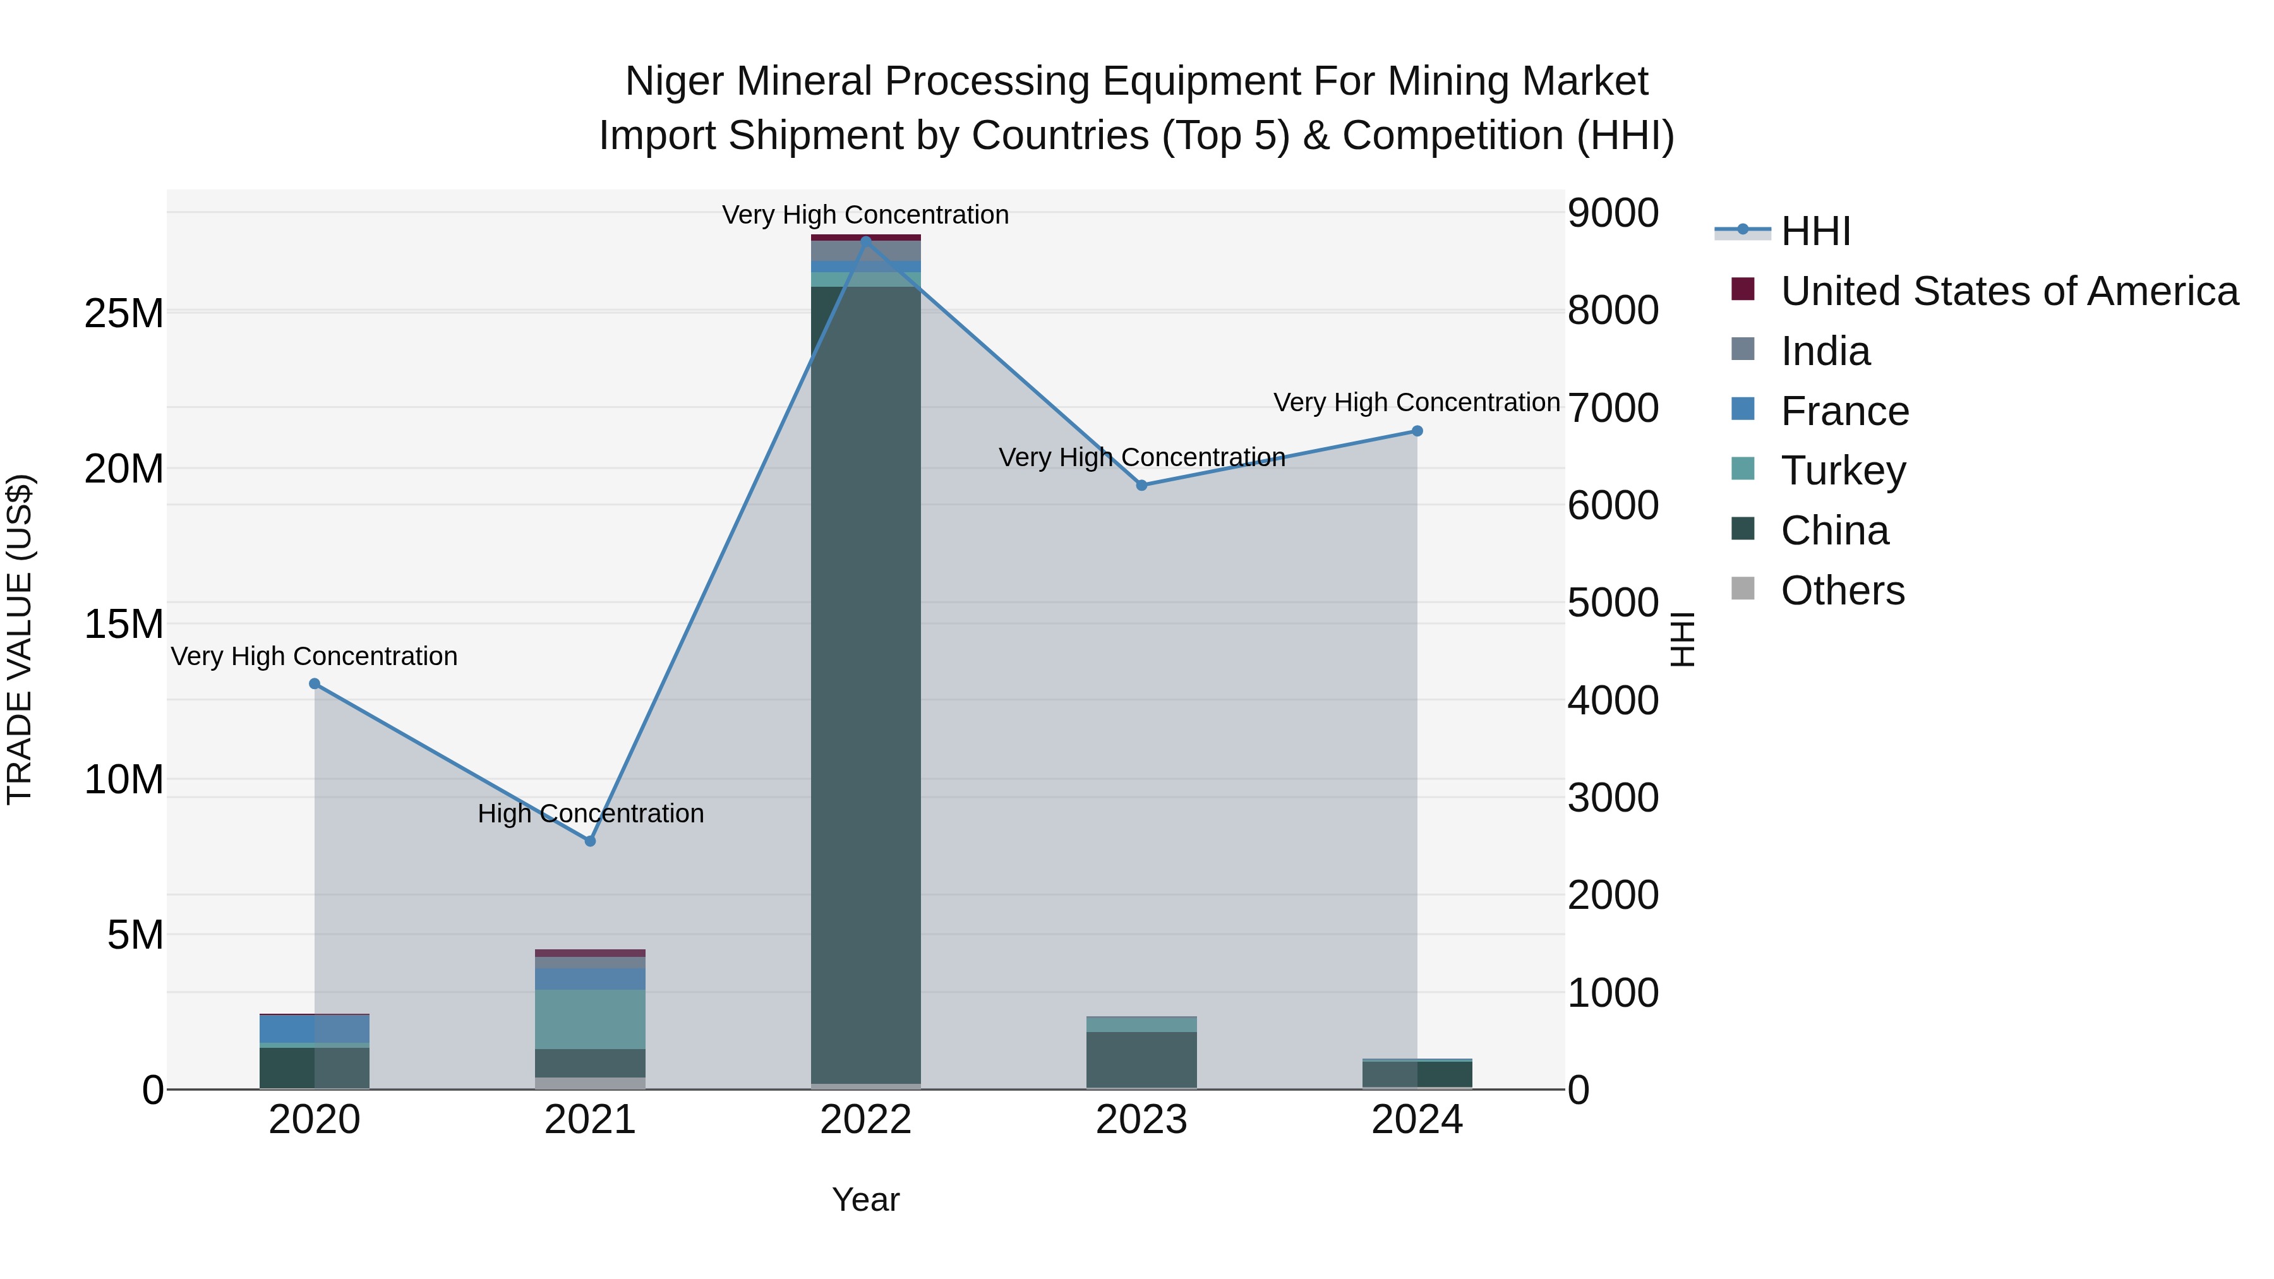Select the 2021 HHI data point

(591, 841)
